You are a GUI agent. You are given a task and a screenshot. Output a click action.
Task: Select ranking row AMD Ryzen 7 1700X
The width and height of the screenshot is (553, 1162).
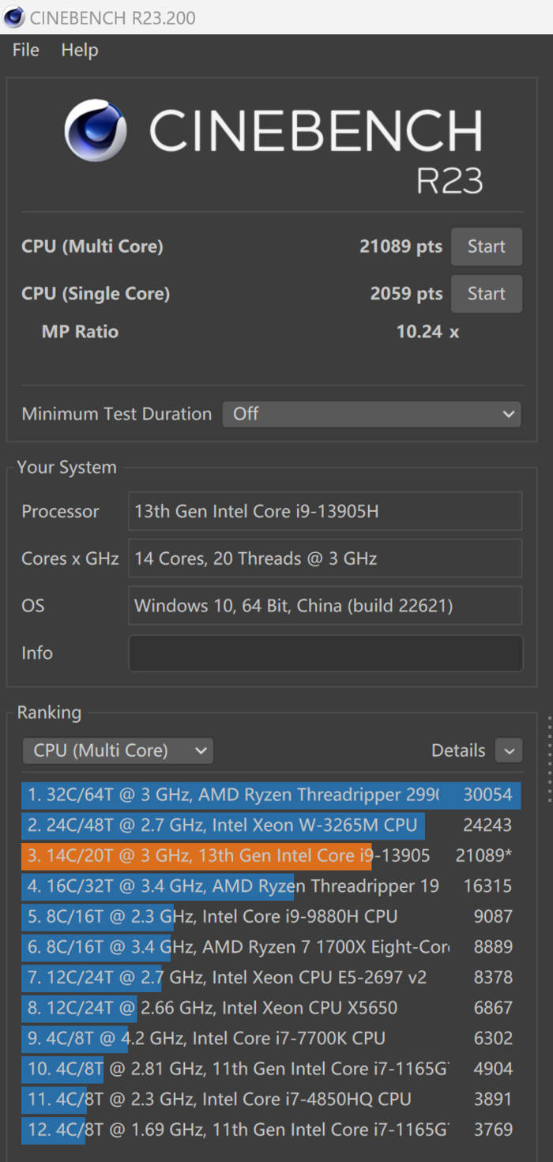[271, 947]
